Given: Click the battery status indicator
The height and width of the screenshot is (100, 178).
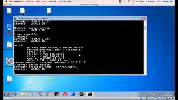Looking at the screenshot, I should pyautogui.click(x=140, y=1).
